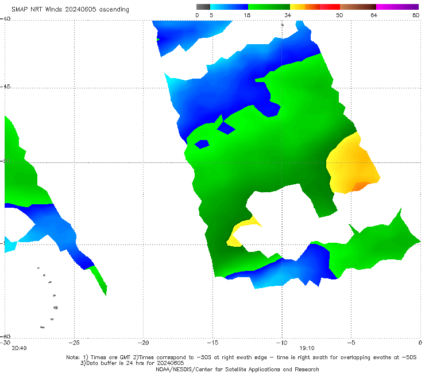Select the longitude label '-15'

pos(212,343)
